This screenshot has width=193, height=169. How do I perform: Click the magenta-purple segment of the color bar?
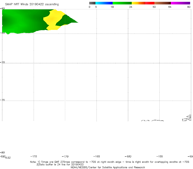[x=180, y=3]
